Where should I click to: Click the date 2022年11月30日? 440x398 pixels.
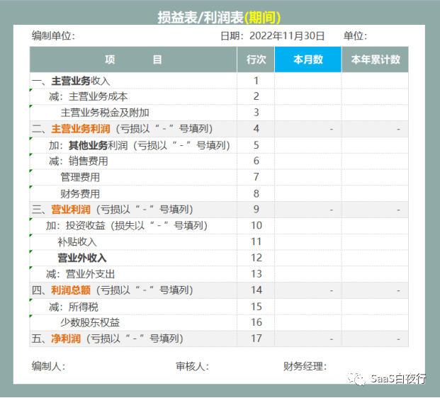coord(287,36)
